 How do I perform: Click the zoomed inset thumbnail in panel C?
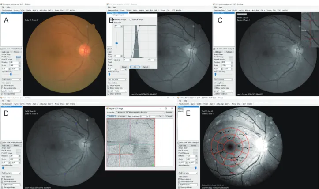click(310, 30)
